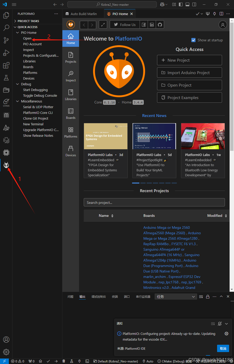The width and height of the screenshot is (234, 364).
Task: Collapse the Miscellaneous tree node
Action: (x=17, y=101)
